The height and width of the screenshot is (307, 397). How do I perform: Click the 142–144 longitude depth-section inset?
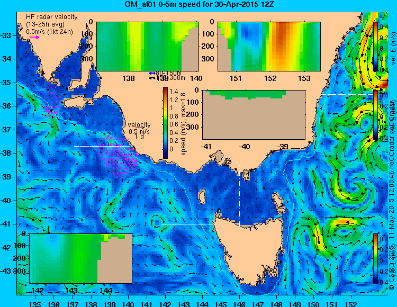(81, 259)
